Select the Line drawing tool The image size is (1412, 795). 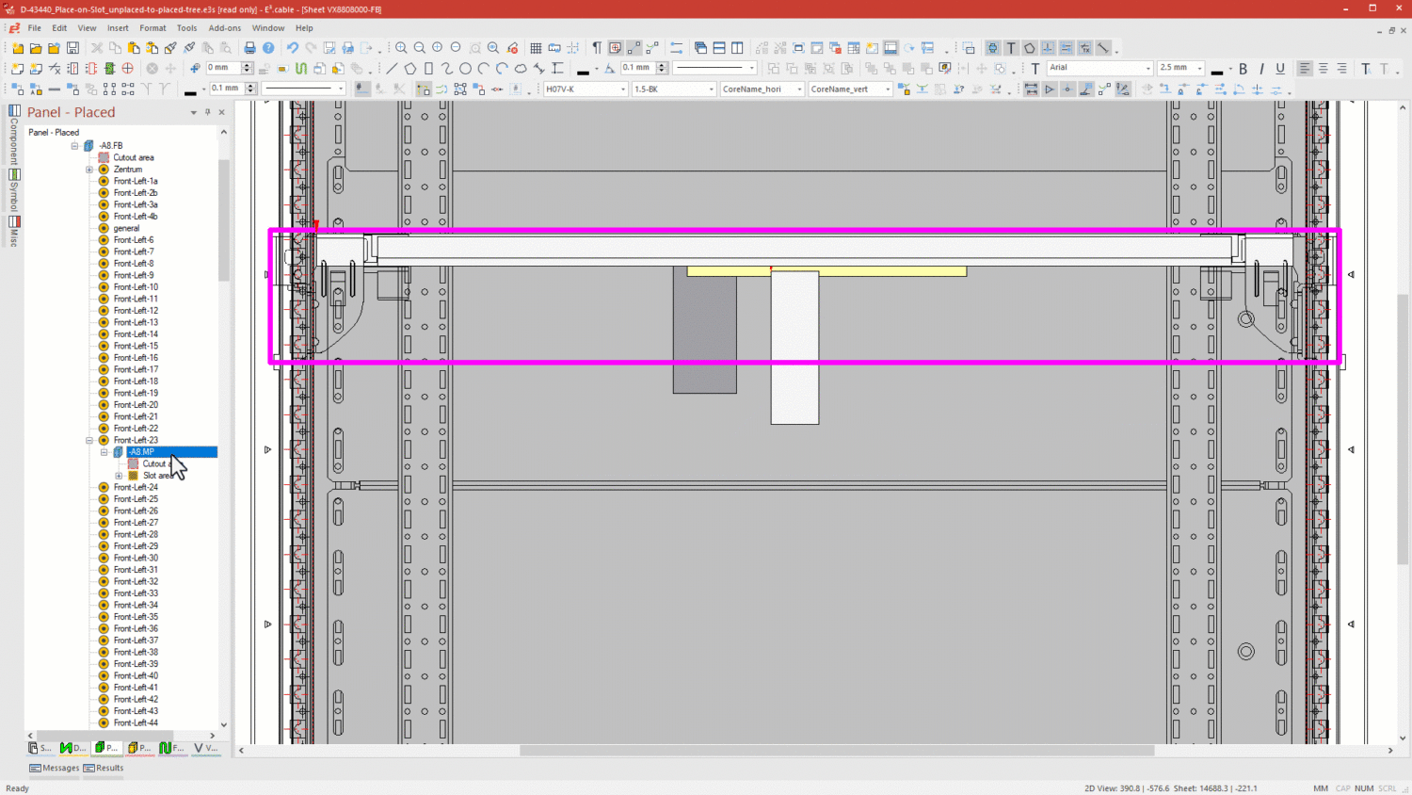[x=392, y=69]
